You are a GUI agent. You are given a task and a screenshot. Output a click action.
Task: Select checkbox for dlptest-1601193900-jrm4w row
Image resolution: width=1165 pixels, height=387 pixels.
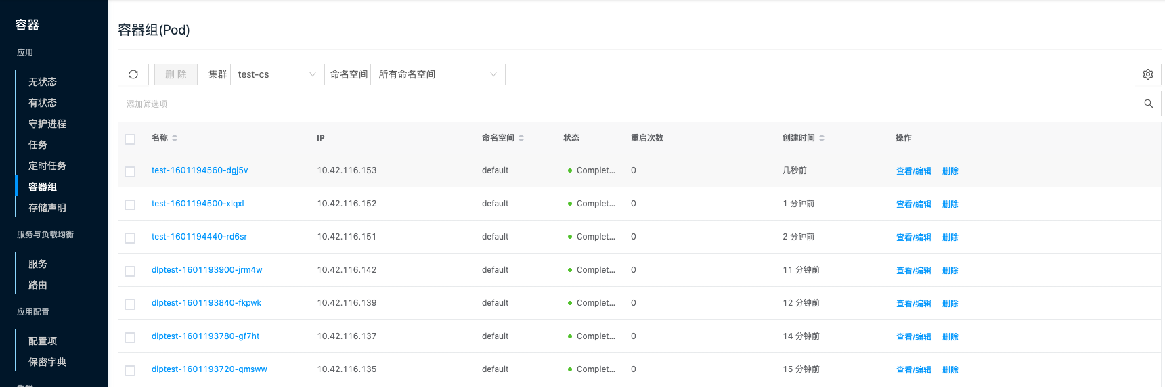(x=130, y=271)
